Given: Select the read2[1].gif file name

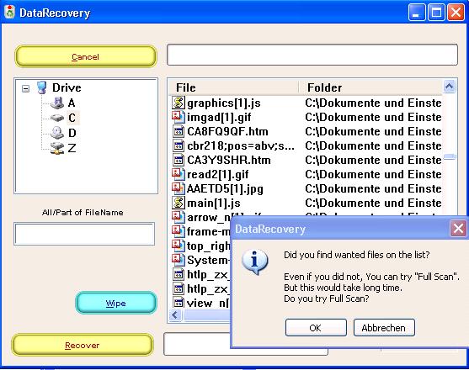Looking at the screenshot, I should pos(218,174).
